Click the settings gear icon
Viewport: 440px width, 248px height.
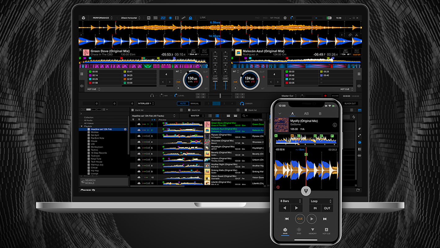285,18
